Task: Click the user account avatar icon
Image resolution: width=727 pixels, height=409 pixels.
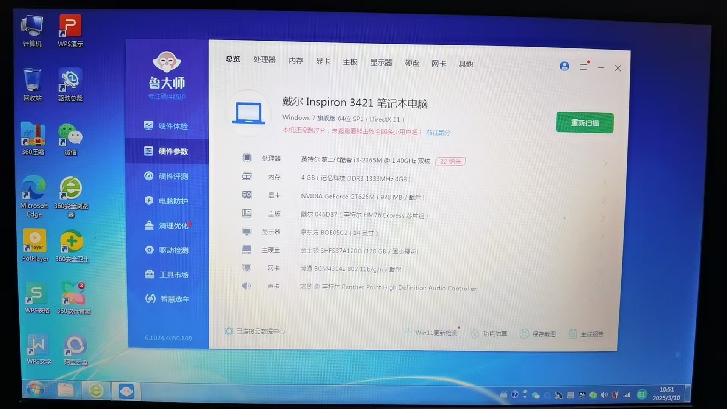Action: coord(564,66)
